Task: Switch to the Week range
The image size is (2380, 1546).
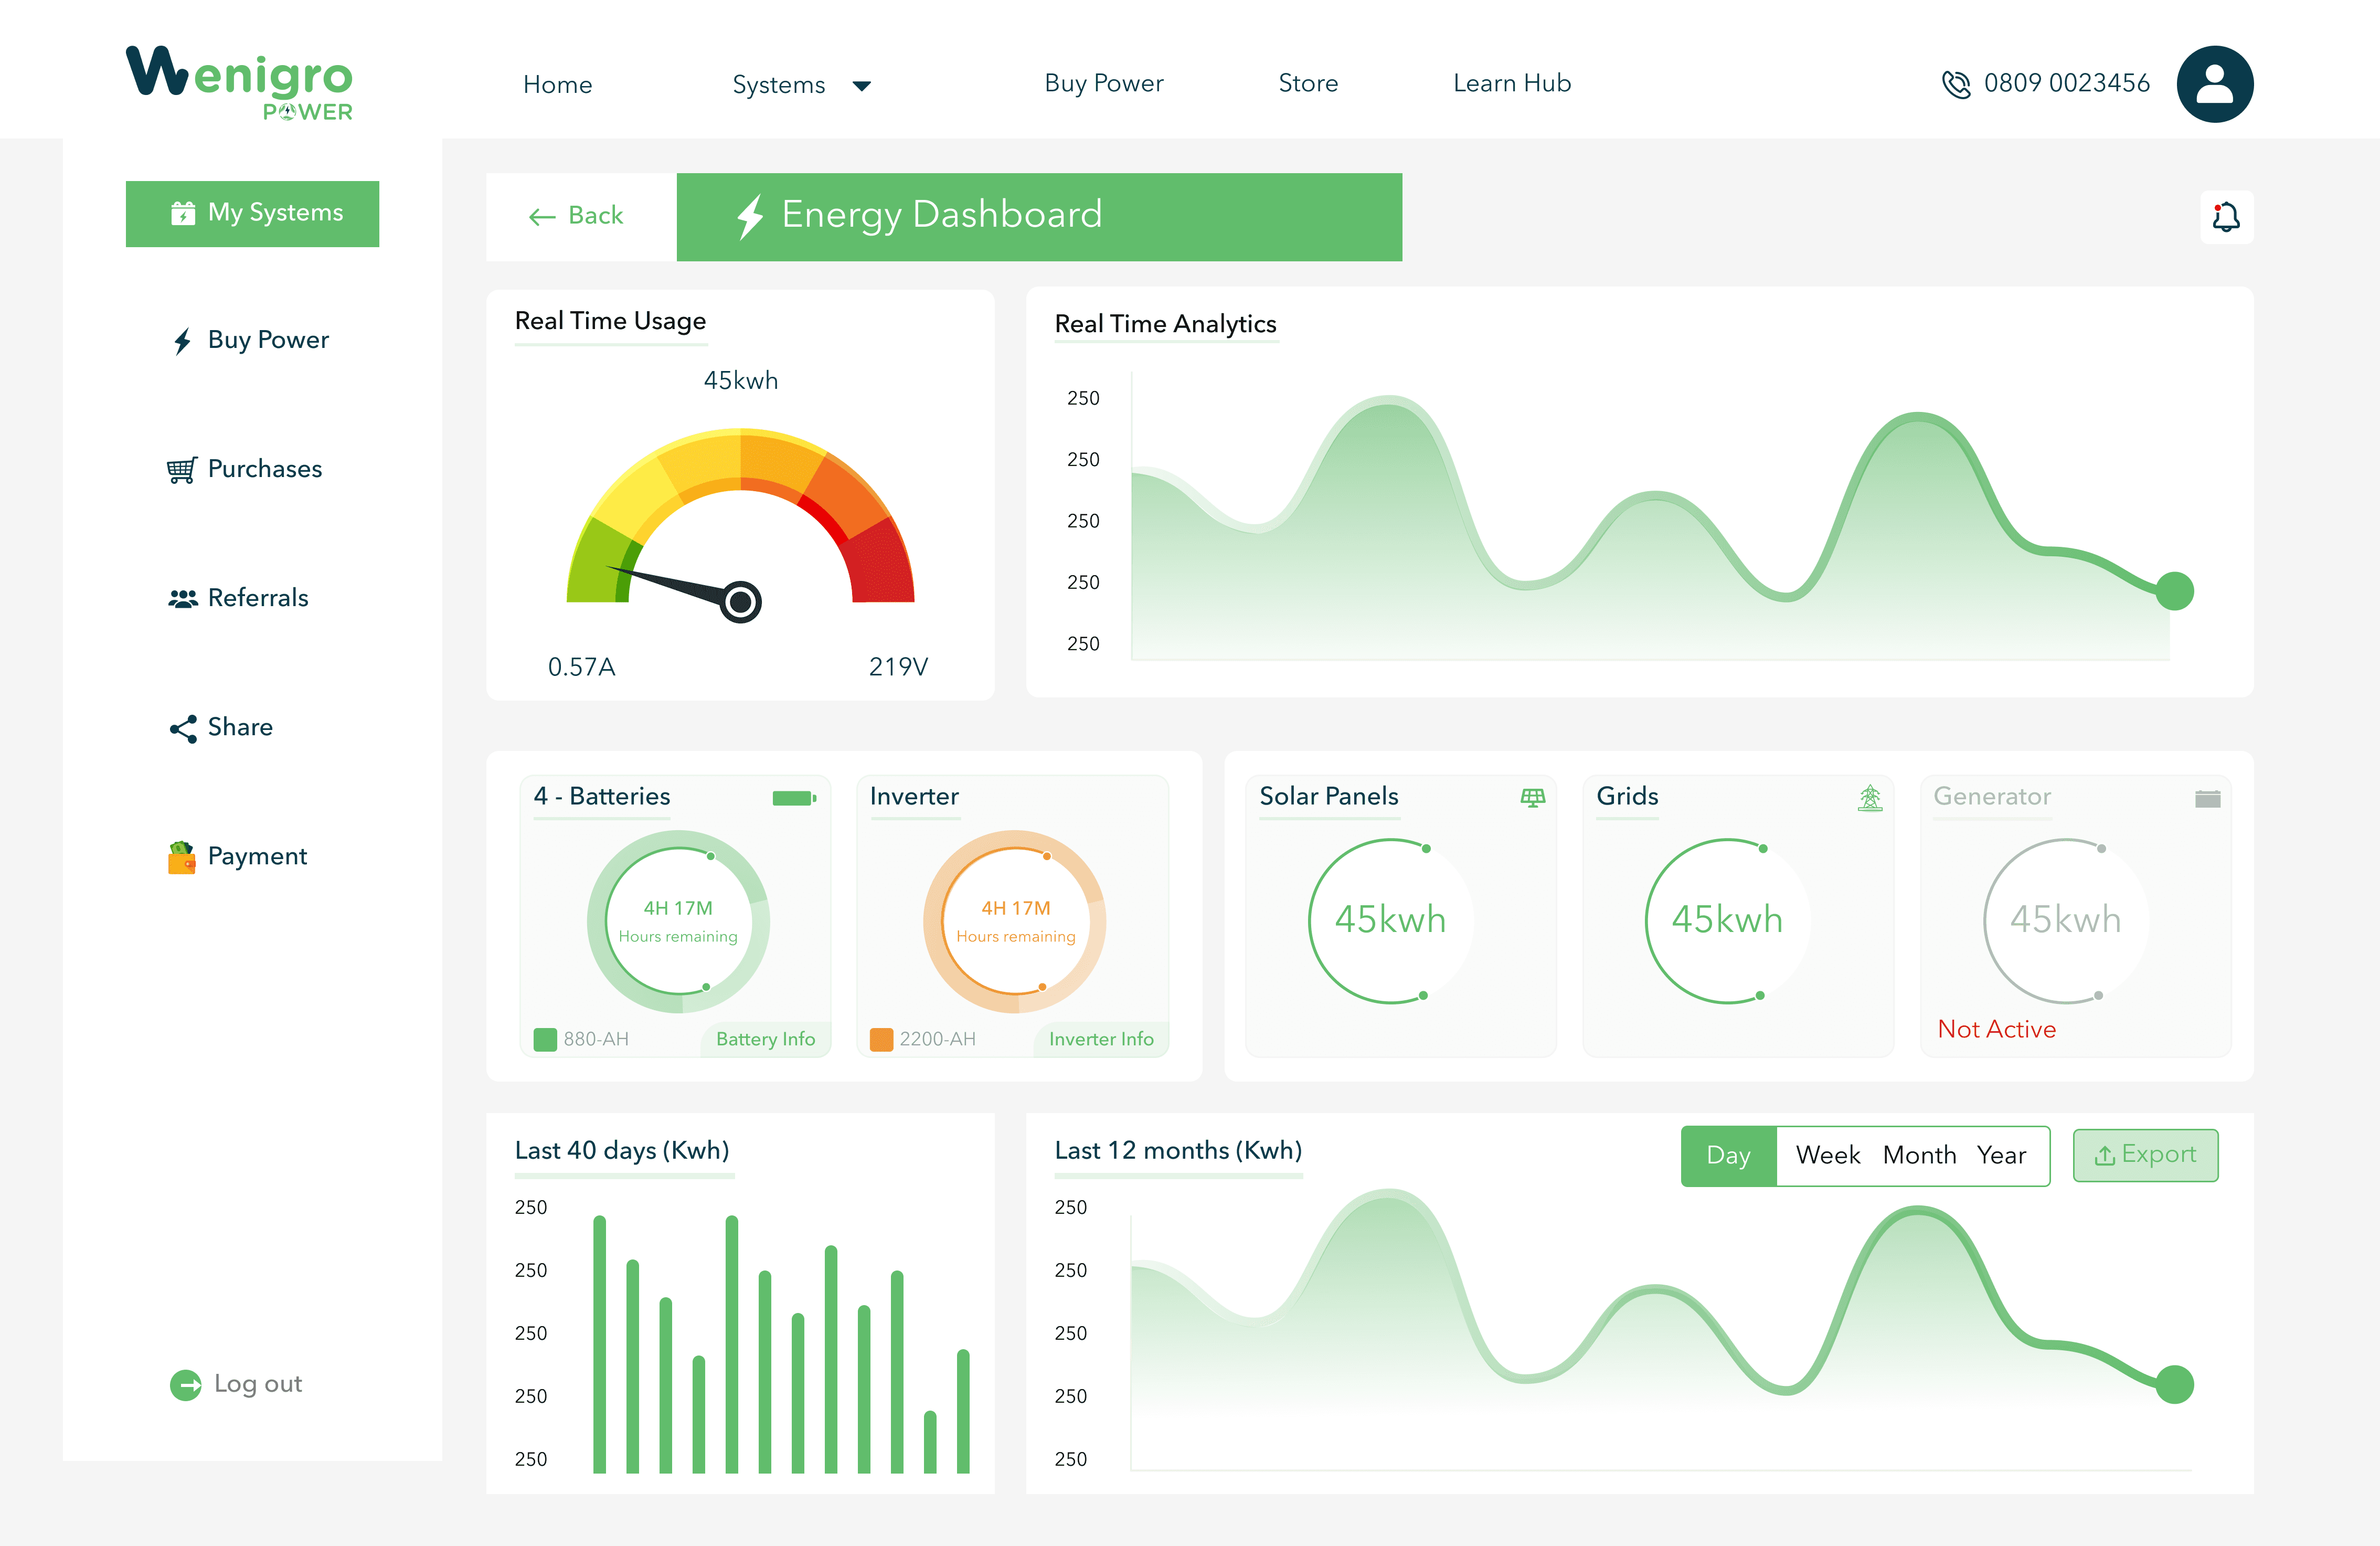Action: coord(1827,1156)
